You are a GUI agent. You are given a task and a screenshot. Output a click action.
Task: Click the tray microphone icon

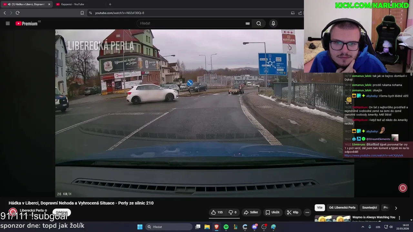click(370, 227)
